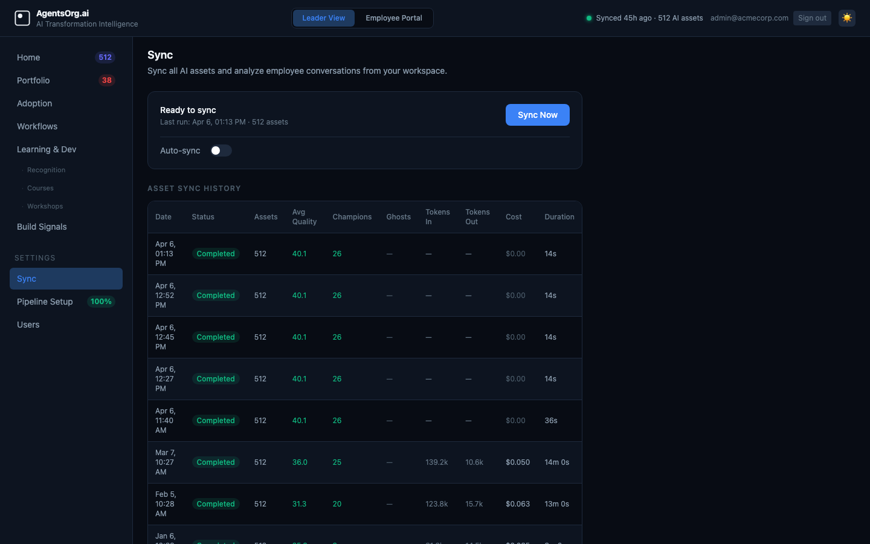Select Courses under Learning & Dev
Image resolution: width=870 pixels, height=544 pixels.
[40, 188]
